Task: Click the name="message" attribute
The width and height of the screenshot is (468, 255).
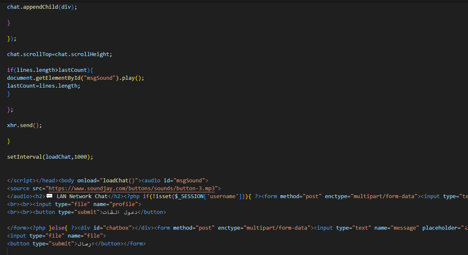Action: [397, 228]
